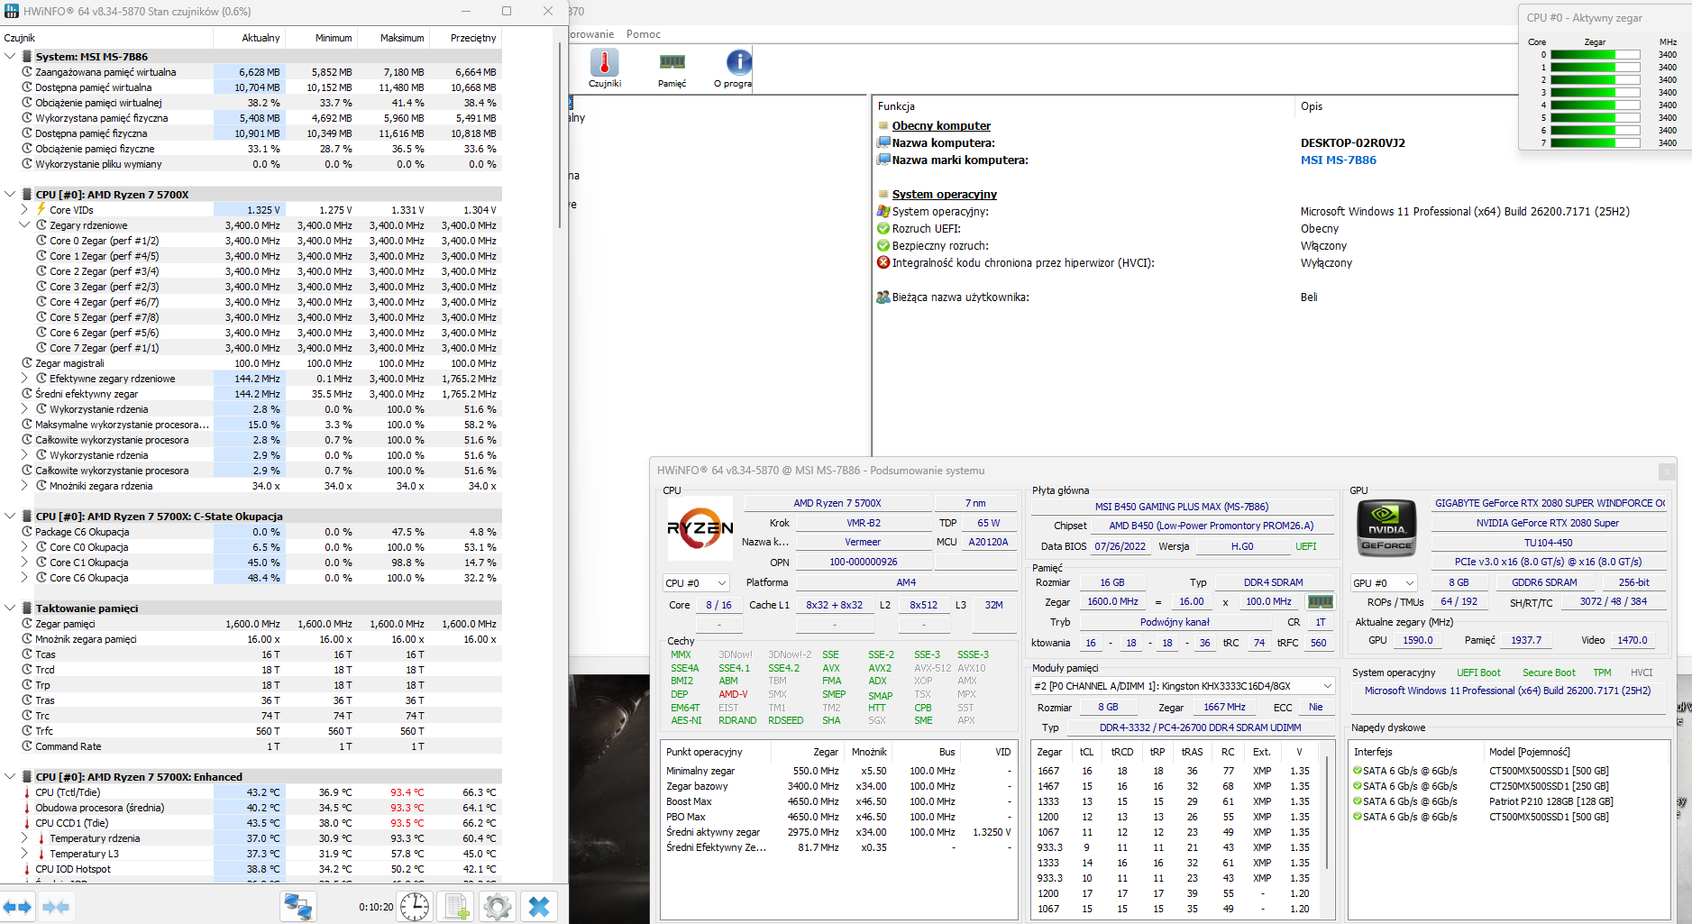The image size is (1692, 924).
Task: Collapse the Taktowanie pamięci section
Action: (x=10, y=608)
